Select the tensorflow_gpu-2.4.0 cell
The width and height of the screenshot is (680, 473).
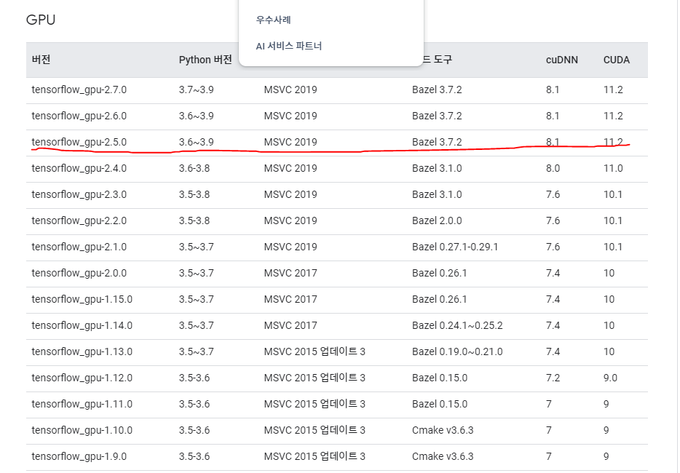click(79, 169)
